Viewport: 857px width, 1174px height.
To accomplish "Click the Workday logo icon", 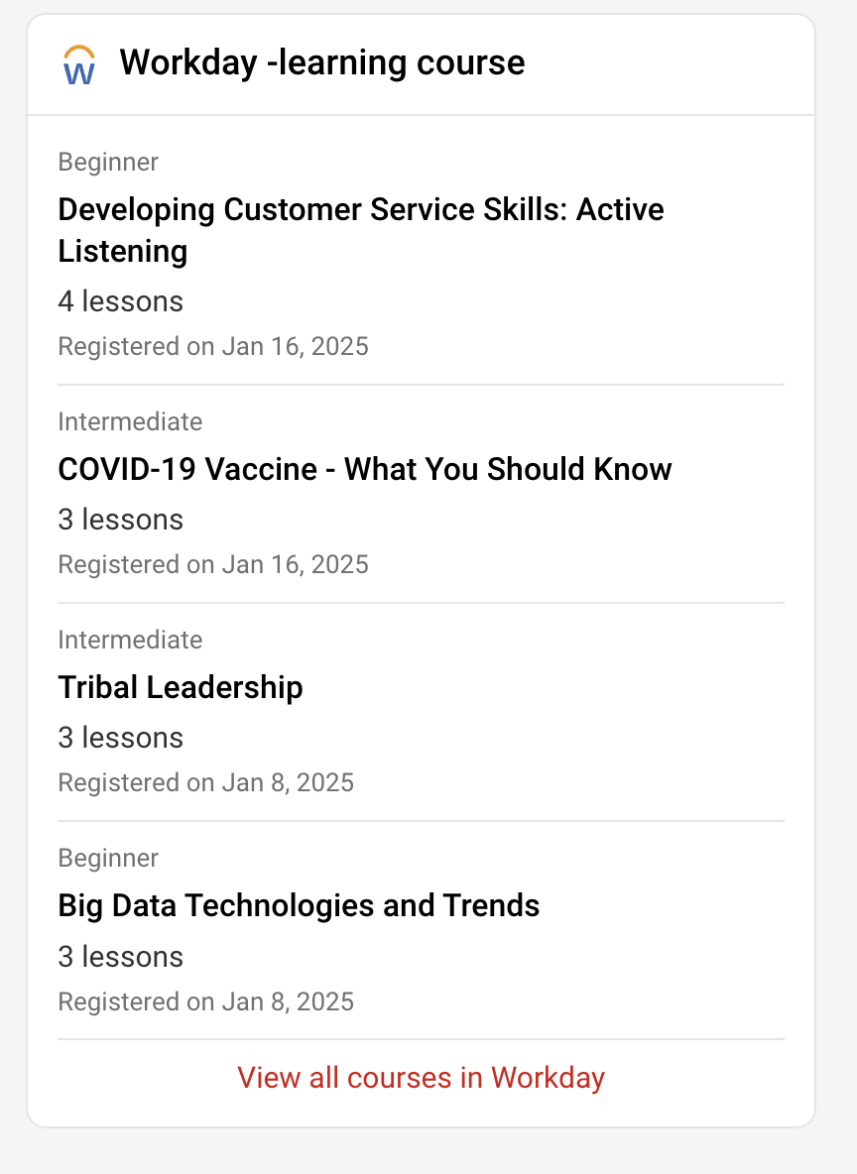I will point(78,64).
